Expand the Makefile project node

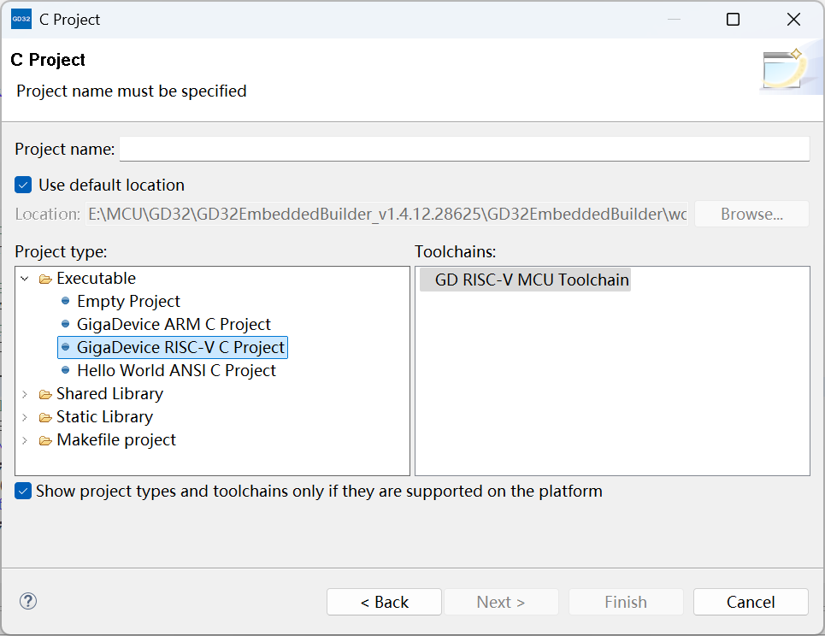coord(25,440)
